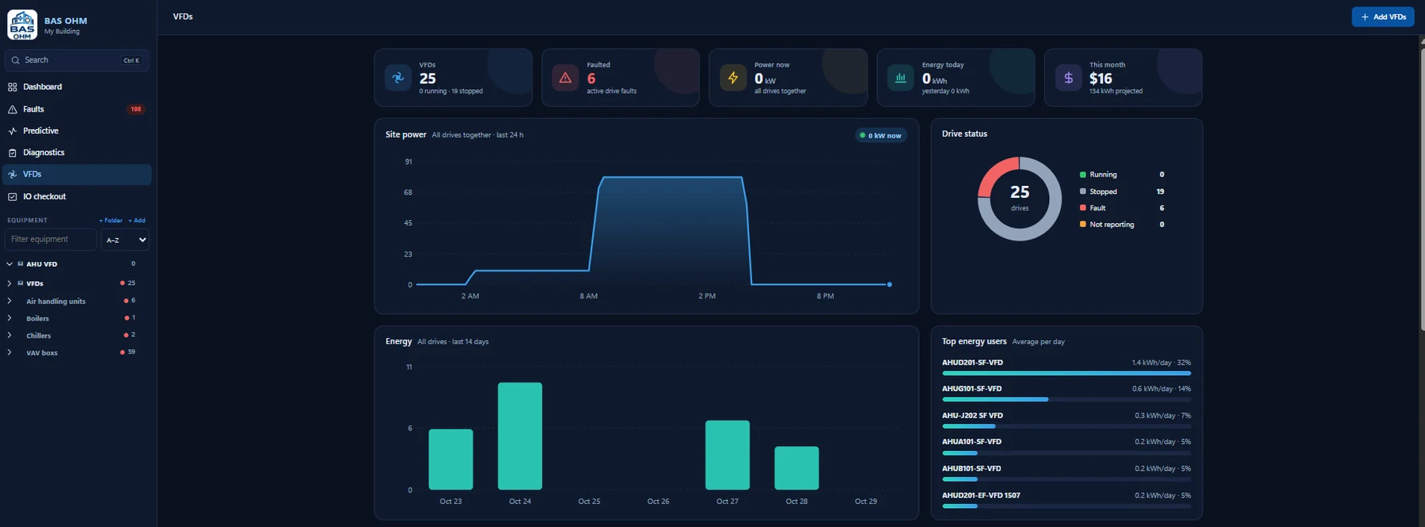Click the AHU-J202 SF VFD usage bar
1425x527 pixels.
click(x=1066, y=427)
